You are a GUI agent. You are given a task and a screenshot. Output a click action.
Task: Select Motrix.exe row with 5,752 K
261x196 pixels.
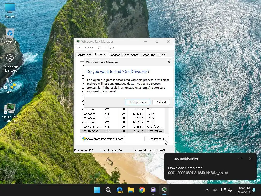122,118
